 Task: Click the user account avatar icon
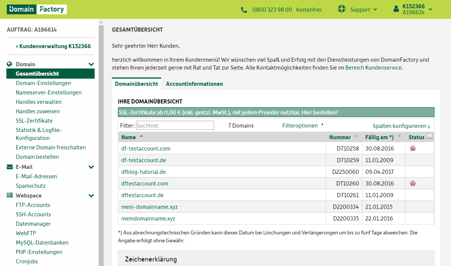click(x=396, y=9)
